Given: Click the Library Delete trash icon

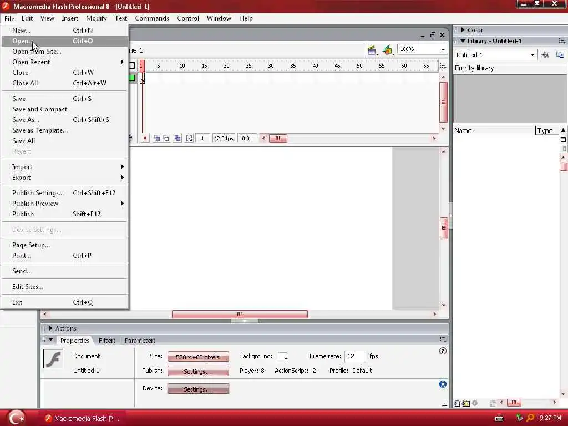Looking at the screenshot, I should 493,403.
